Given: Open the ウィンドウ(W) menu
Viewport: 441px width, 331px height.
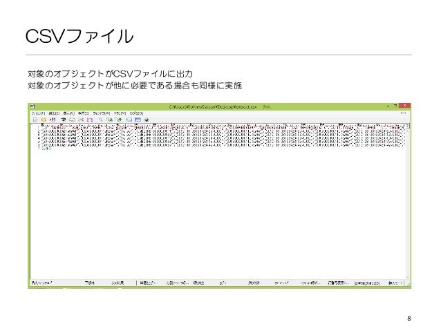Looking at the screenshot, I should (x=102, y=113).
